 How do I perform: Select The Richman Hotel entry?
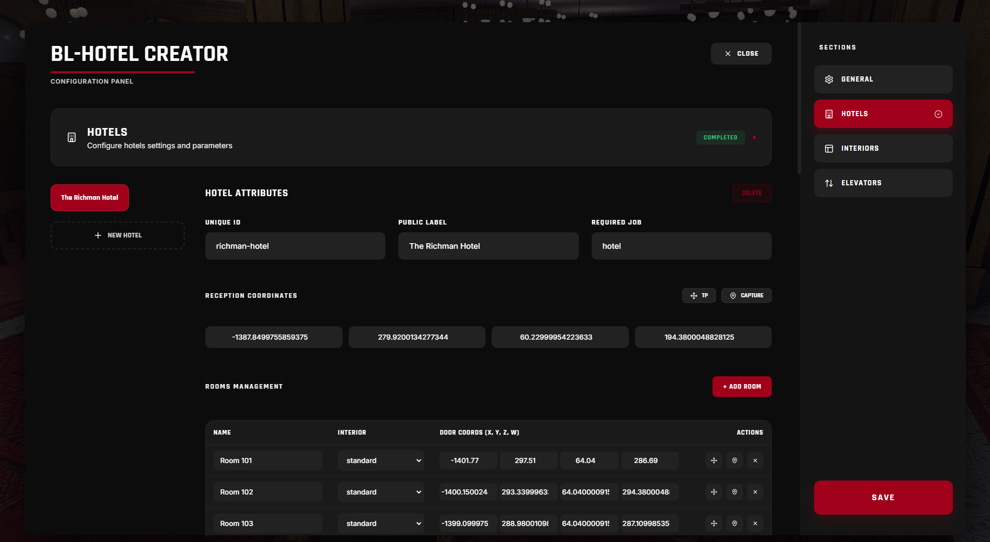pos(90,198)
